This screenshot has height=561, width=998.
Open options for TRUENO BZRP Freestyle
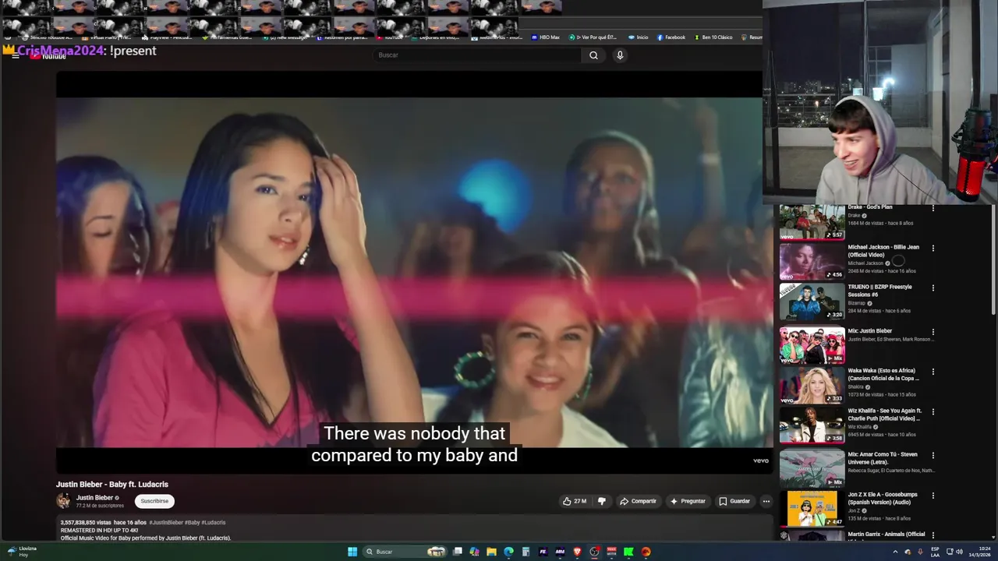tap(933, 288)
